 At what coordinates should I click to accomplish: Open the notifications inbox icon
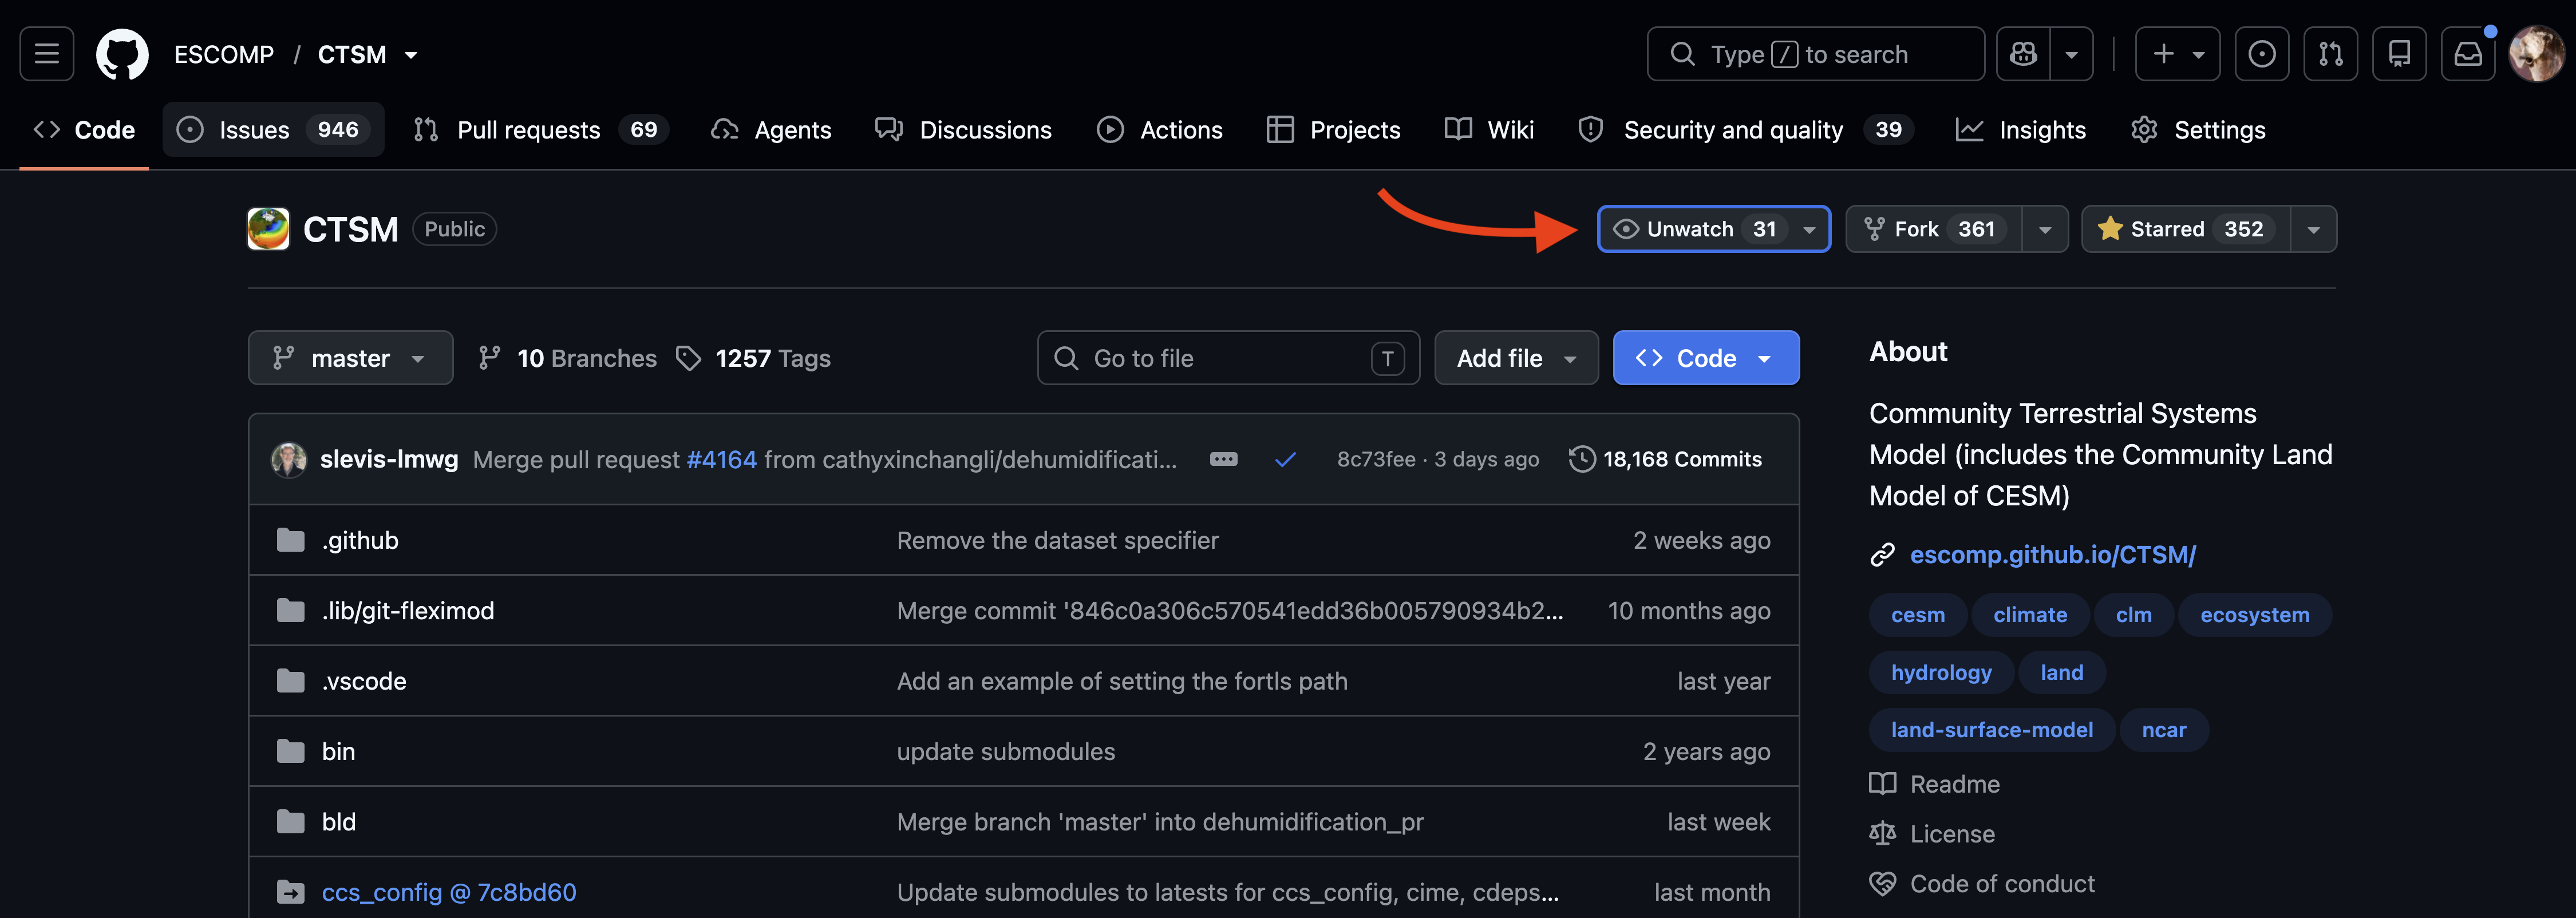(2468, 54)
